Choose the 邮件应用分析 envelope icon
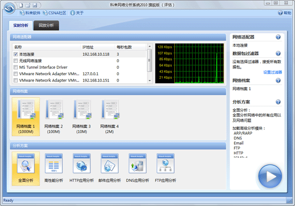This screenshot has height=206, width=295. [x=109, y=163]
